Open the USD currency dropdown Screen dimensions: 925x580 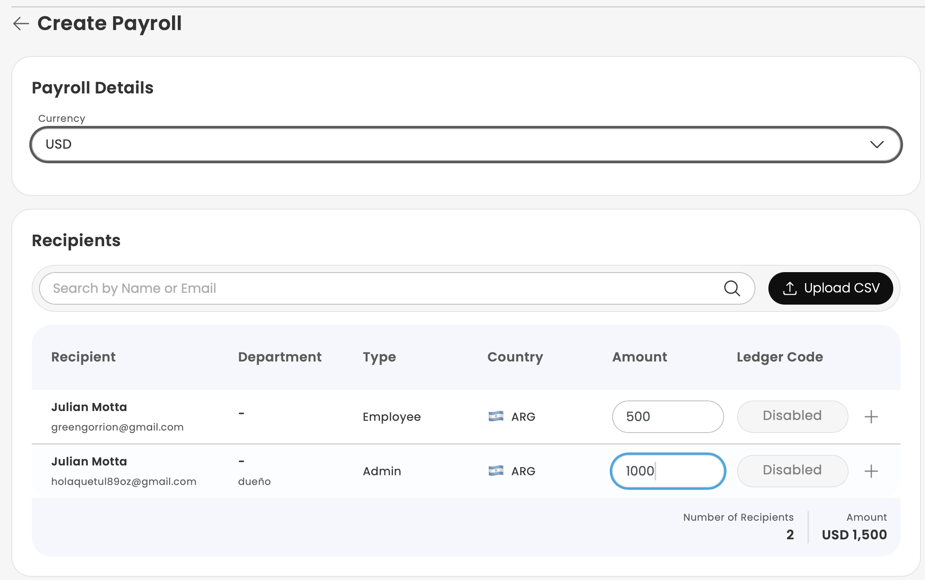466,145
